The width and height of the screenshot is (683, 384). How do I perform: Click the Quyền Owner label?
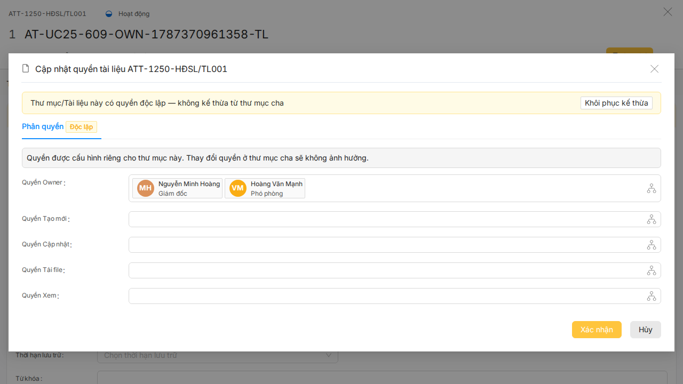click(43, 182)
